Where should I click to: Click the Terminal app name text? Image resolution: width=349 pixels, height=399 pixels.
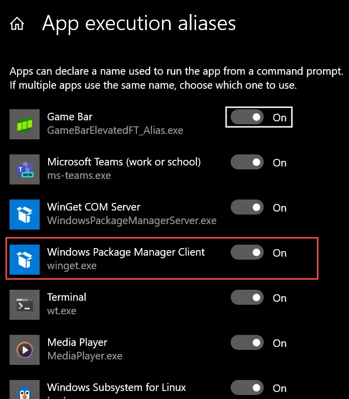[67, 297]
